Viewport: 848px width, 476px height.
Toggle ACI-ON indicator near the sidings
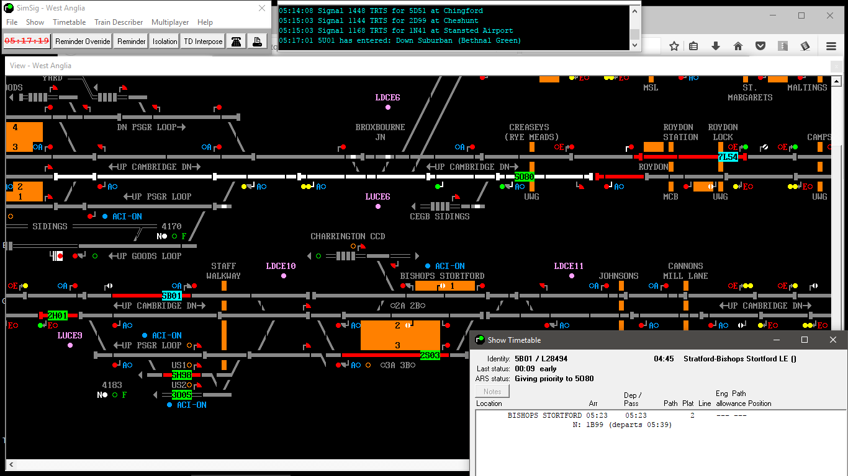pos(122,216)
